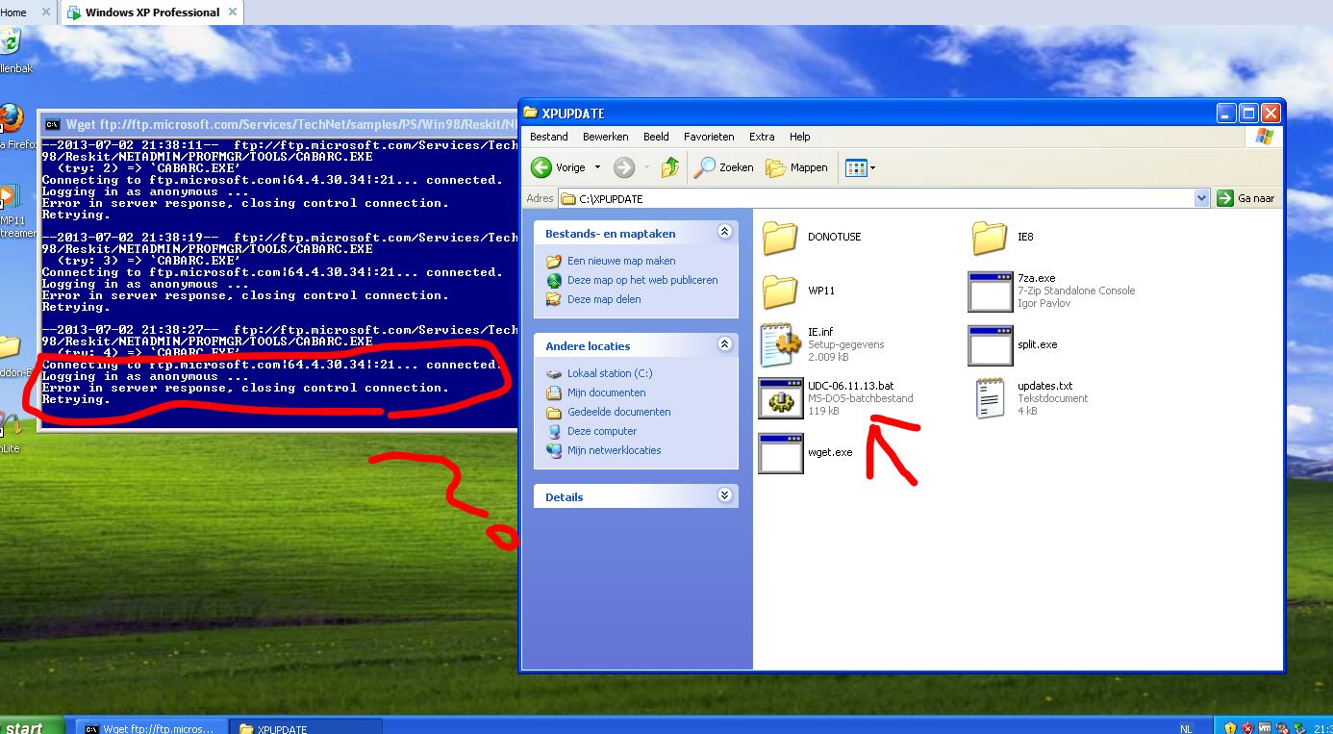Click the recycle bin desktop icon
Viewport: 1333px width, 734px height.
(x=10, y=42)
